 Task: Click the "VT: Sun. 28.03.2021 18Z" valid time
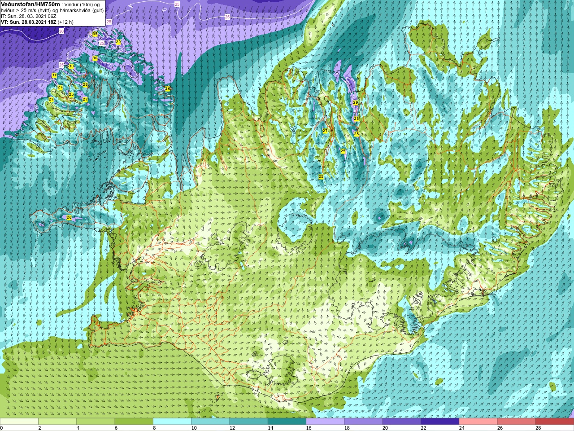[28, 22]
